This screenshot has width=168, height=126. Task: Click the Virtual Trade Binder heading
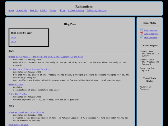pos(150,80)
